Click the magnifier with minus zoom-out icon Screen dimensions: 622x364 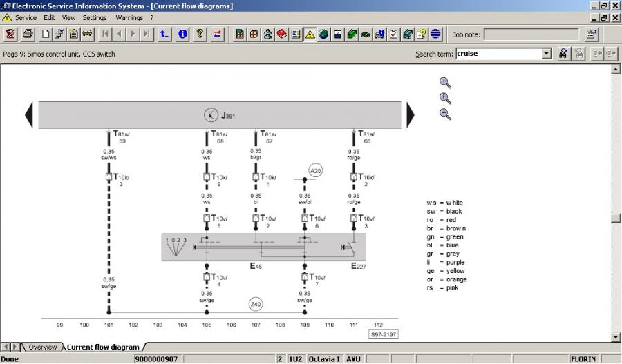point(445,114)
